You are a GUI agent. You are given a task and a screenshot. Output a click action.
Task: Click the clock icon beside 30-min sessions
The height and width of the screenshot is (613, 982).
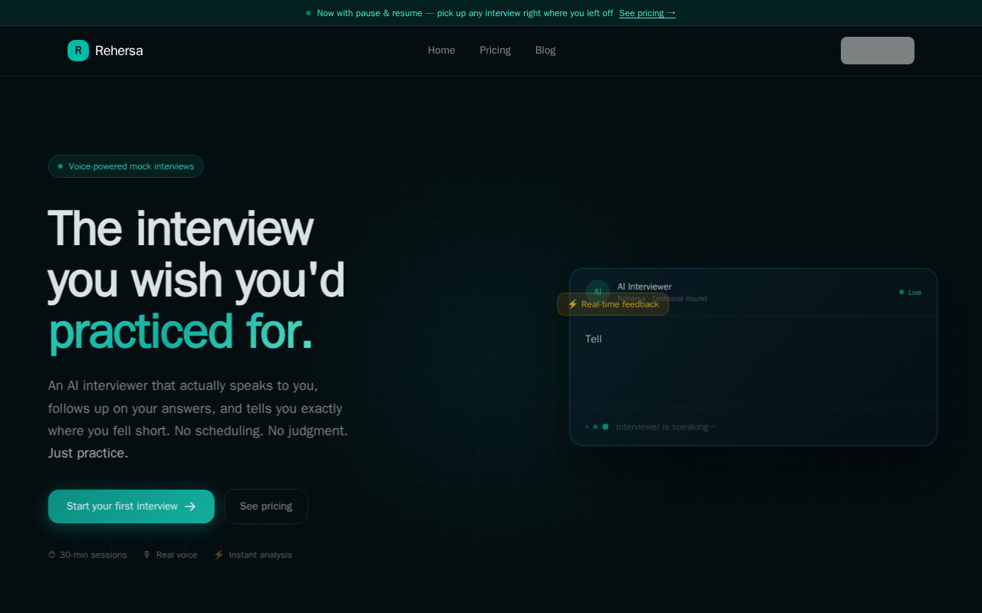point(52,555)
